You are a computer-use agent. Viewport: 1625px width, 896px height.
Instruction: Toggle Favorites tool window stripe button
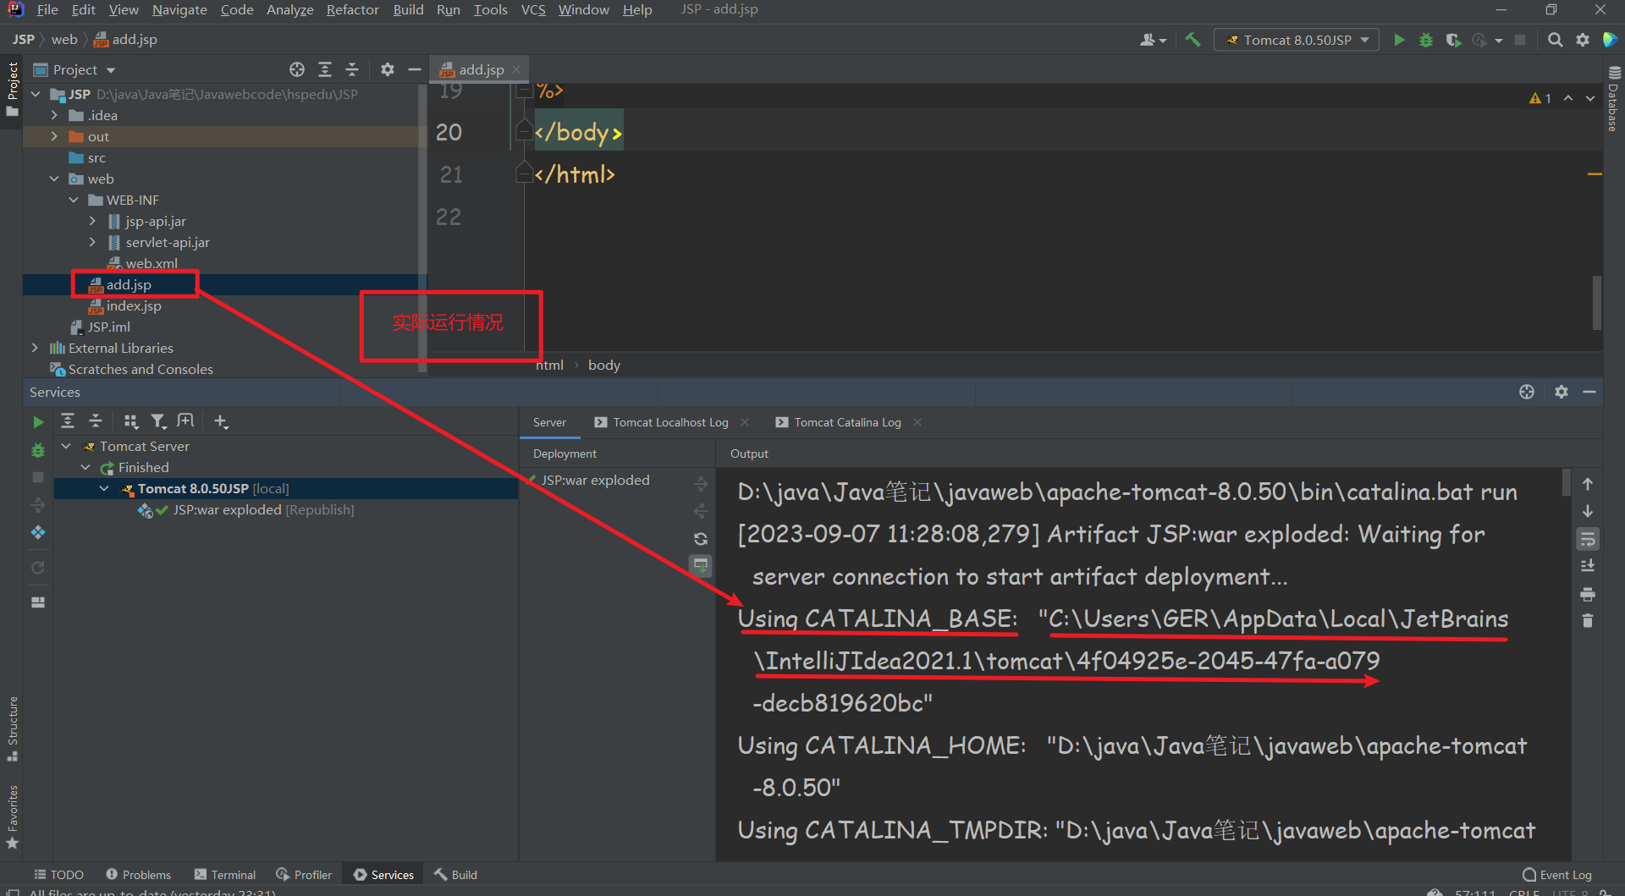click(13, 816)
